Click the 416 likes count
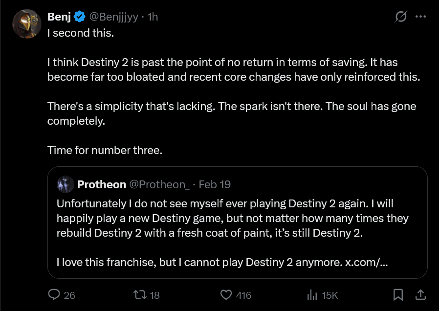The image size is (439, 311). 243,295
